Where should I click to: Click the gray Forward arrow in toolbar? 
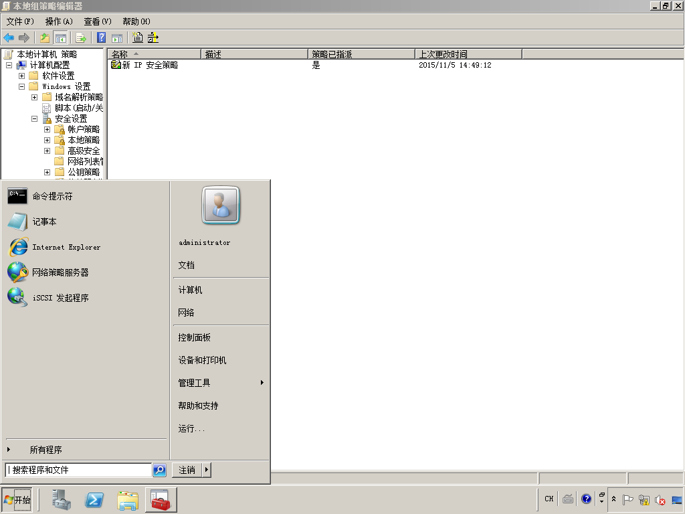24,38
